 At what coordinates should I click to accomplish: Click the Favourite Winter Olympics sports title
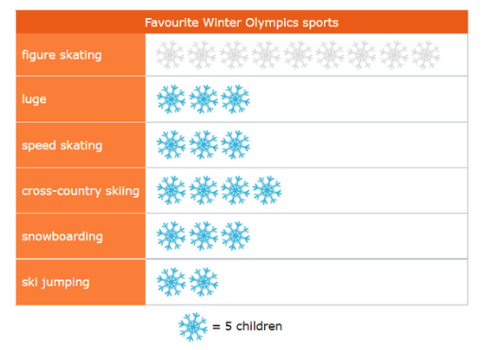(242, 23)
